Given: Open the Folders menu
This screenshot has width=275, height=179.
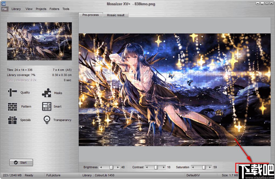Looking at the screenshot, I should [x=54, y=9].
